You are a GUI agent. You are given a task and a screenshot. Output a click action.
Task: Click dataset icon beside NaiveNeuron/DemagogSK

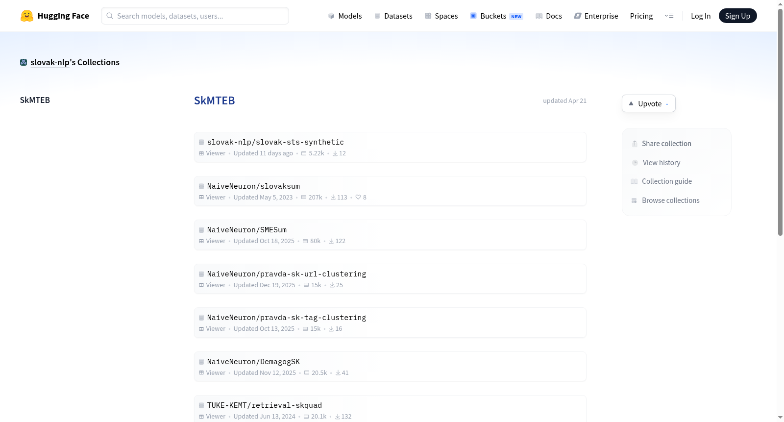click(201, 362)
